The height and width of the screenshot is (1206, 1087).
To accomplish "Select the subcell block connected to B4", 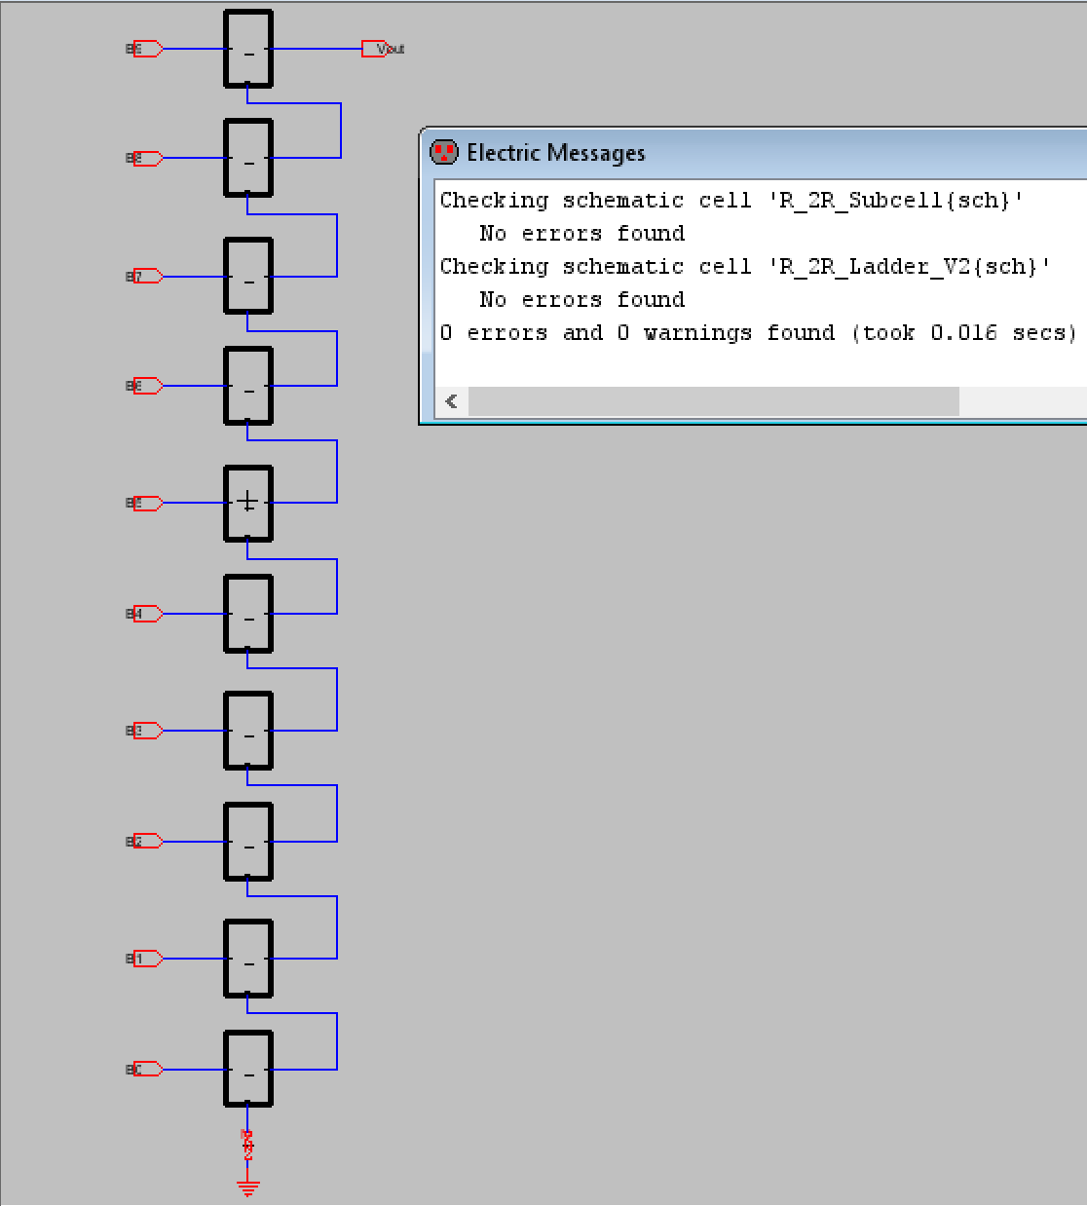I will point(248,614).
